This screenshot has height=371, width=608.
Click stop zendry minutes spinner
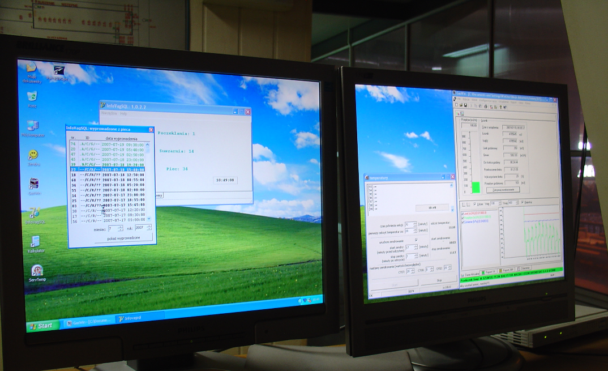(416, 256)
